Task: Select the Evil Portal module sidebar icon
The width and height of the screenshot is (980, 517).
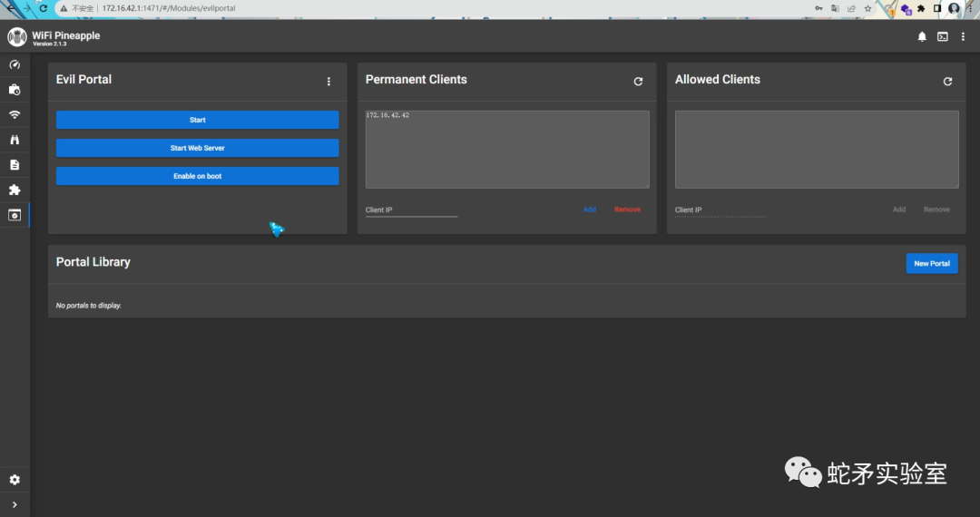Action: point(15,215)
